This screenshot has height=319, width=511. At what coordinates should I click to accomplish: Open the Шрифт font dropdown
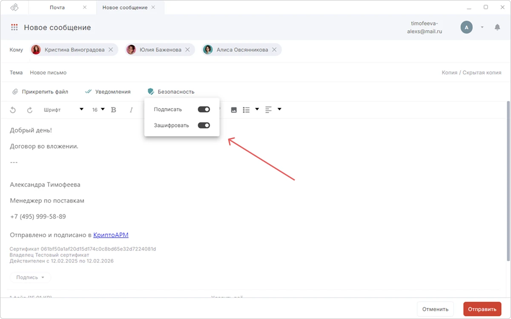point(63,110)
